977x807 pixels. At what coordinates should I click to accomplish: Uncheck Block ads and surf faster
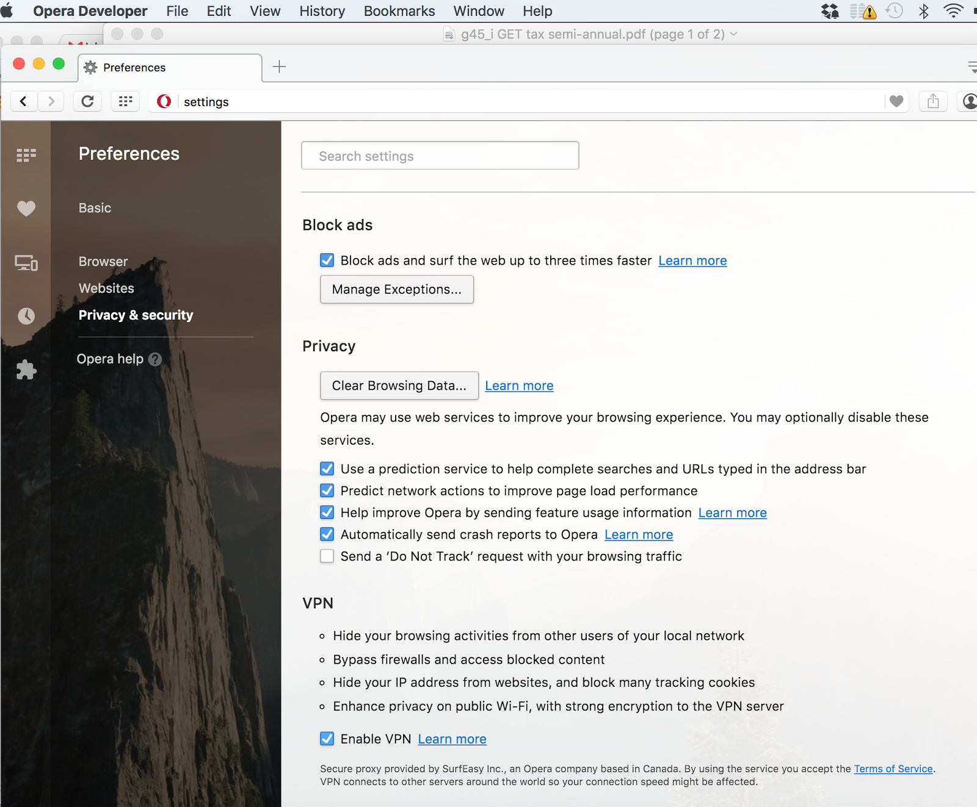327,260
